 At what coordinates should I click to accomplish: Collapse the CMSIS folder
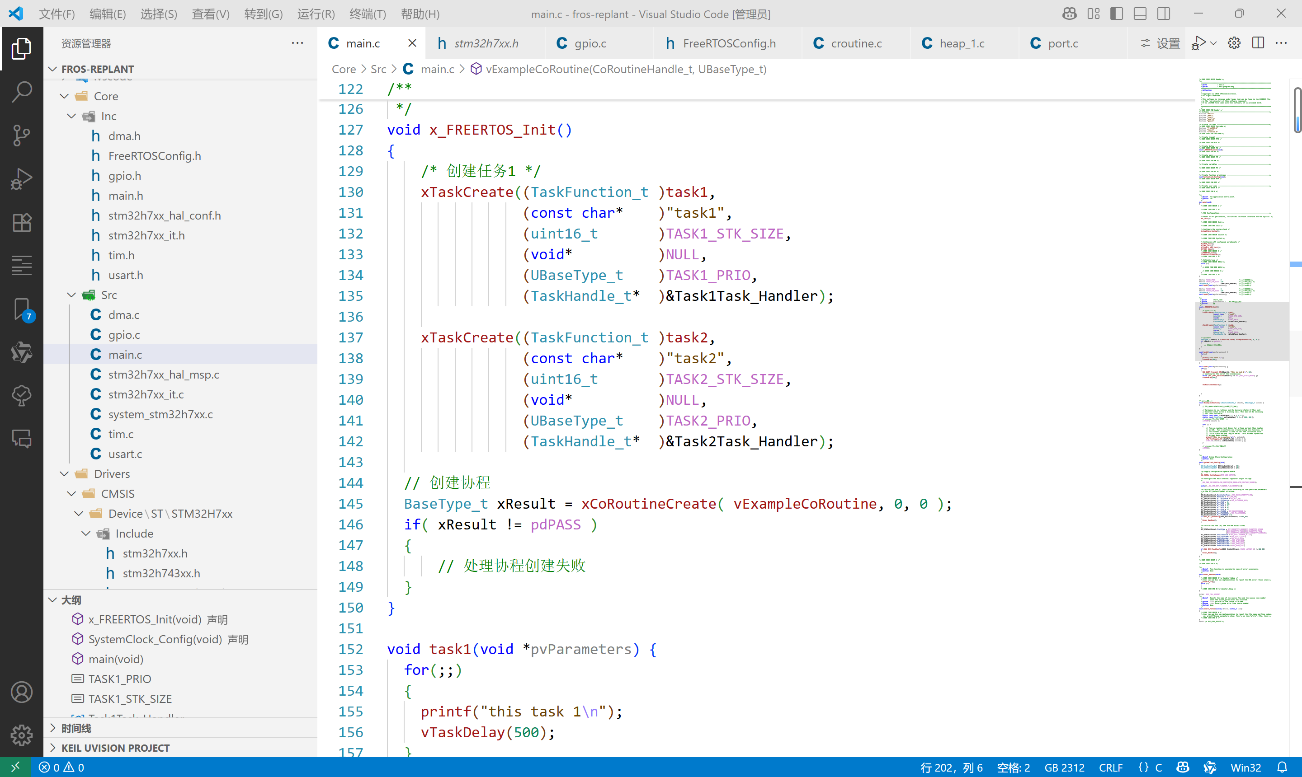pos(72,494)
